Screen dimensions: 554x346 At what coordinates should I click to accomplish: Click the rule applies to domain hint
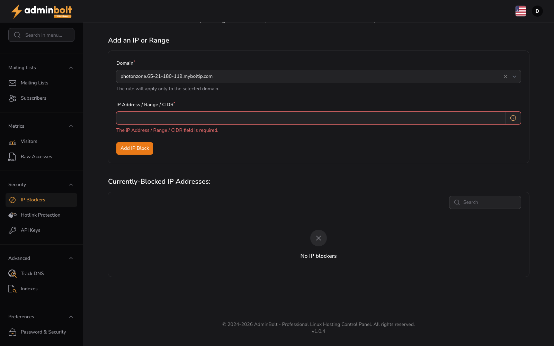168,89
